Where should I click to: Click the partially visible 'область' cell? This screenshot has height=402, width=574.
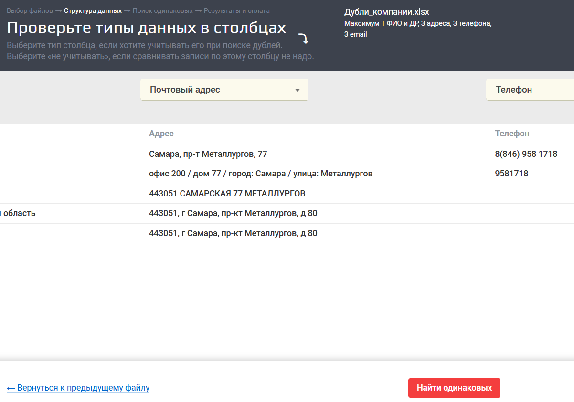pyautogui.click(x=18, y=213)
